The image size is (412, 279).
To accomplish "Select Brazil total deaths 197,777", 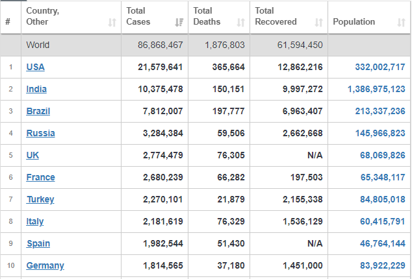I will point(228,111).
